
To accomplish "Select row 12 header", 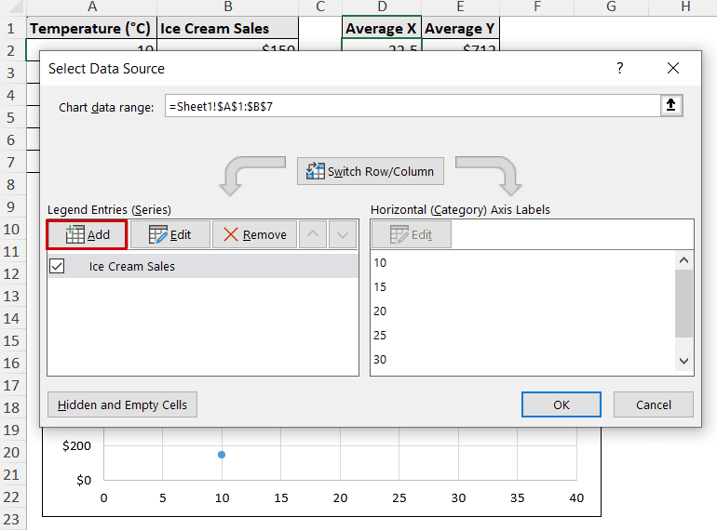I will coord(11,274).
